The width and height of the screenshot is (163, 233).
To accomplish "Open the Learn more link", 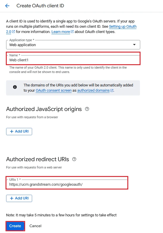I will tap(61, 32).
